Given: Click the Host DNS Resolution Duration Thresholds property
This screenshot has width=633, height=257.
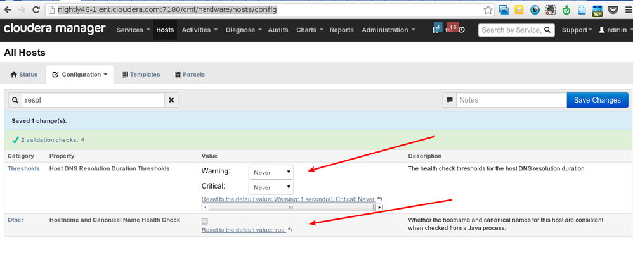Looking at the screenshot, I should [109, 168].
